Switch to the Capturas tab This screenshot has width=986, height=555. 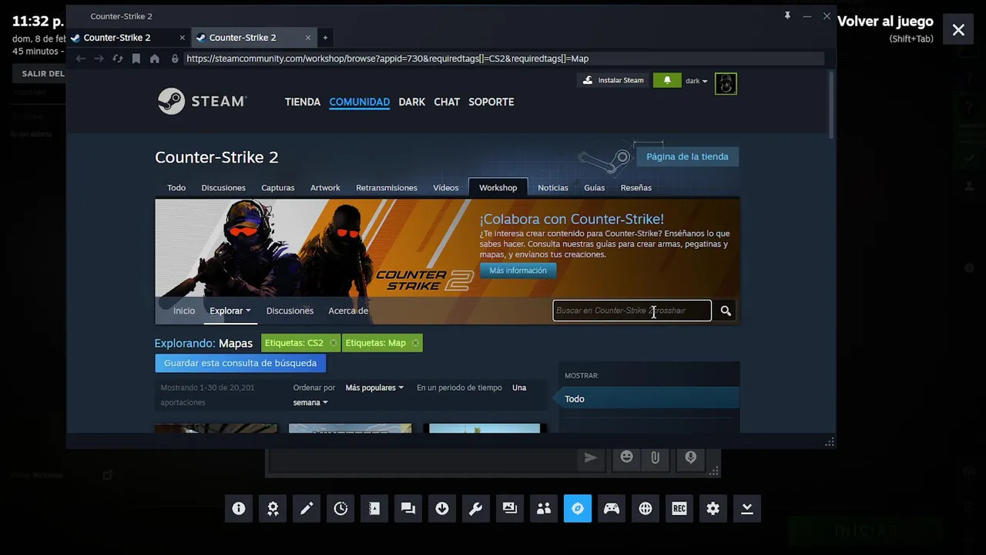[278, 187]
